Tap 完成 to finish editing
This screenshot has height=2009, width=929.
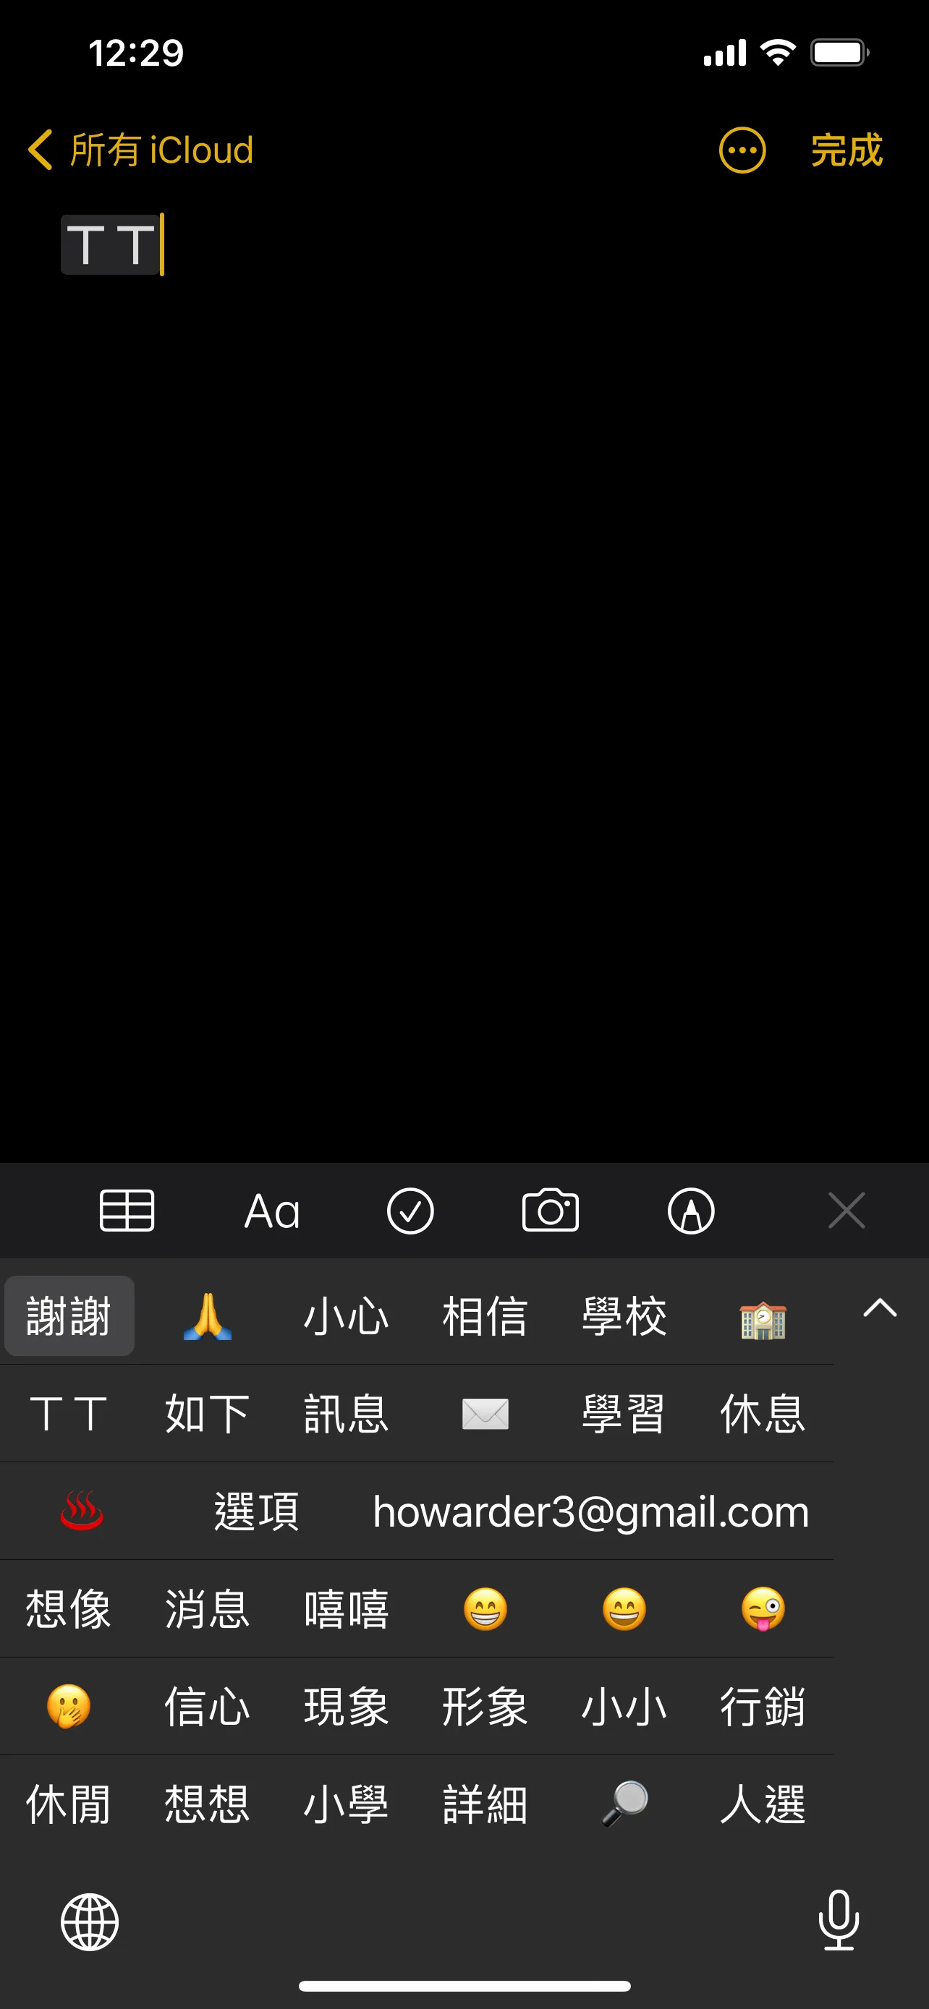click(847, 150)
